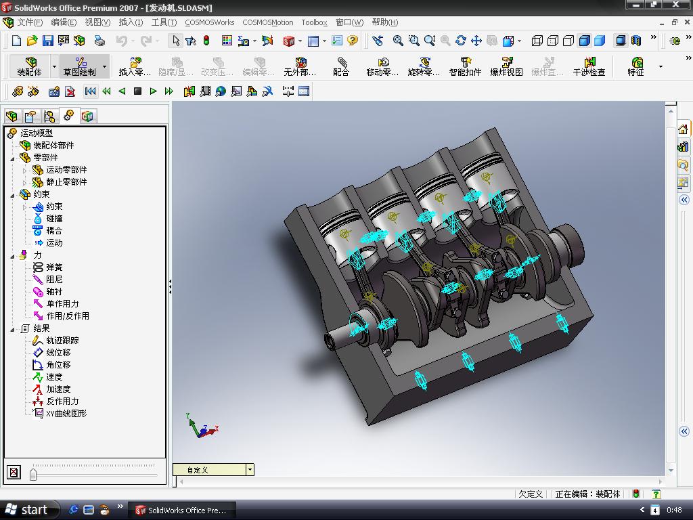Click the 配合 mate paperclip icon
Image resolution: width=693 pixels, height=520 pixels.
coord(341,66)
